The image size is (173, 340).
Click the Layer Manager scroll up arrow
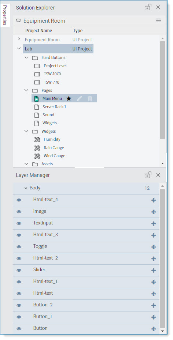click(x=162, y=186)
